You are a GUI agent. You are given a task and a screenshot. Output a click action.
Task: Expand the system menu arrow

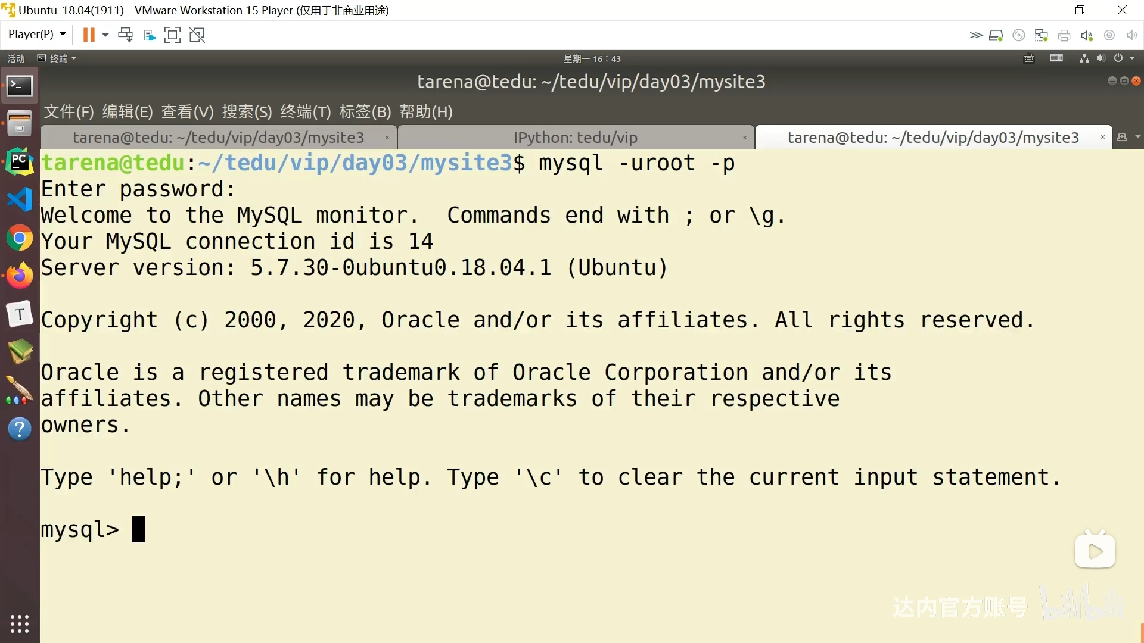pos(1132,58)
